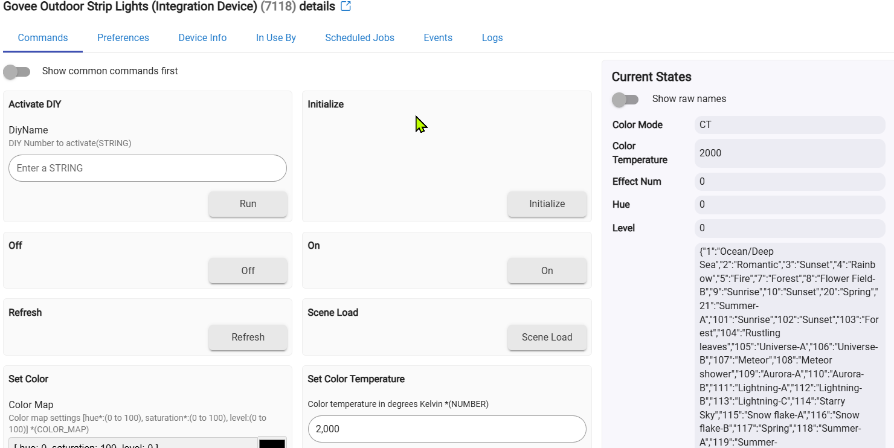
Task: Click the DiyName string input field
Action: [x=147, y=168]
